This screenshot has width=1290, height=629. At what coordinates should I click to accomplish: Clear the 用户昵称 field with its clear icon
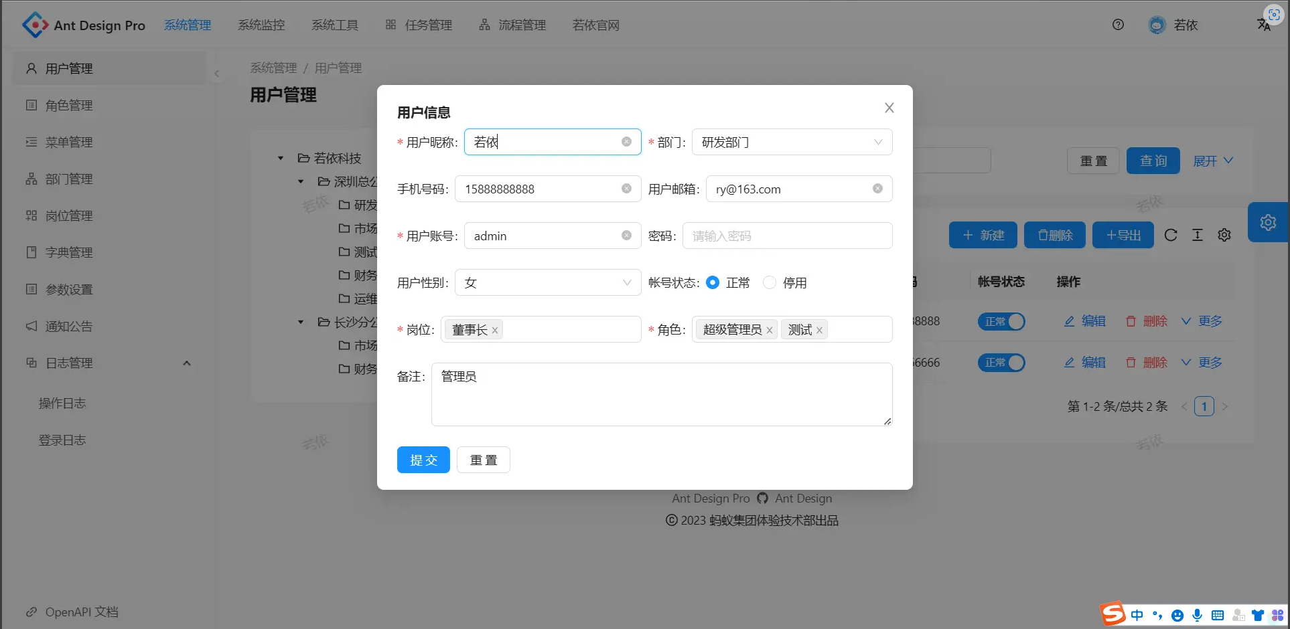coord(626,142)
